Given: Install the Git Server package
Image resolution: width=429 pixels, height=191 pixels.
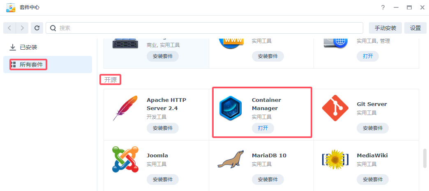Looking at the screenshot, I should [x=373, y=128].
